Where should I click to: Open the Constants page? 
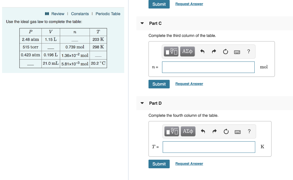click(x=80, y=13)
